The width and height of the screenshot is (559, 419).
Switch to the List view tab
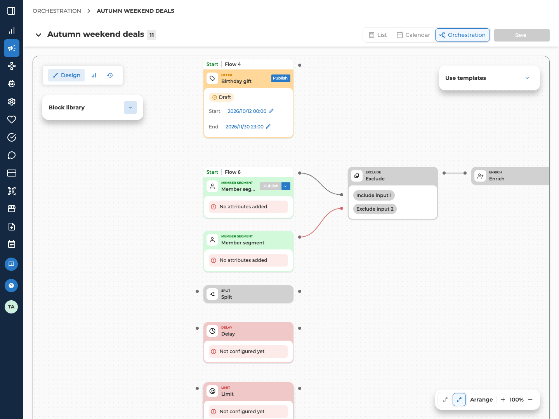[x=378, y=35]
